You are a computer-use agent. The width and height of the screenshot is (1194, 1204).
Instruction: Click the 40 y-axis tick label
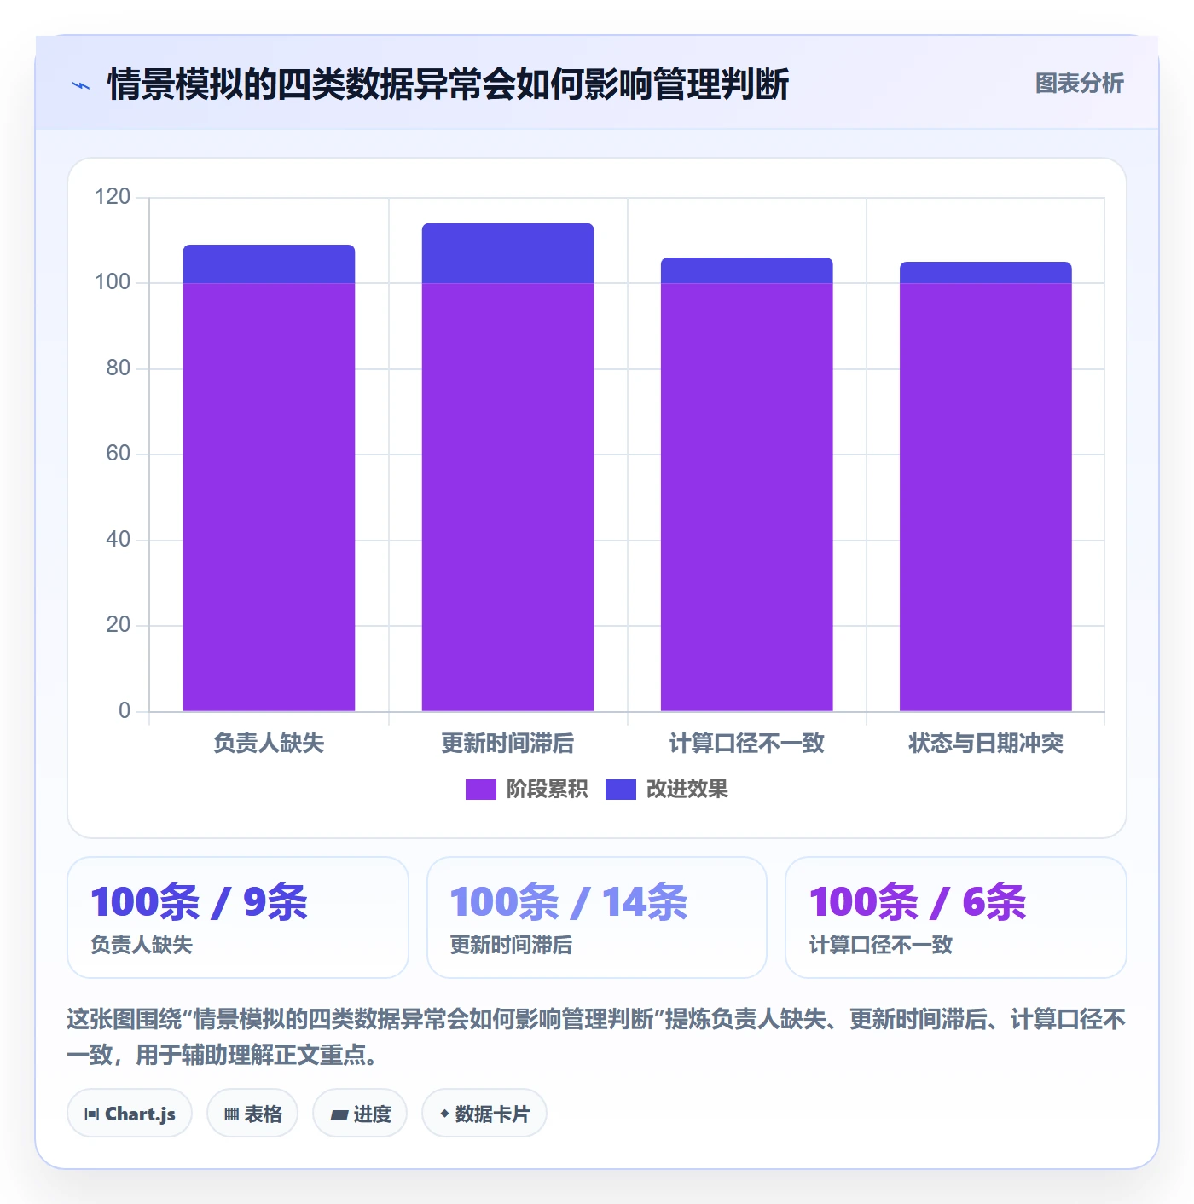tap(118, 540)
